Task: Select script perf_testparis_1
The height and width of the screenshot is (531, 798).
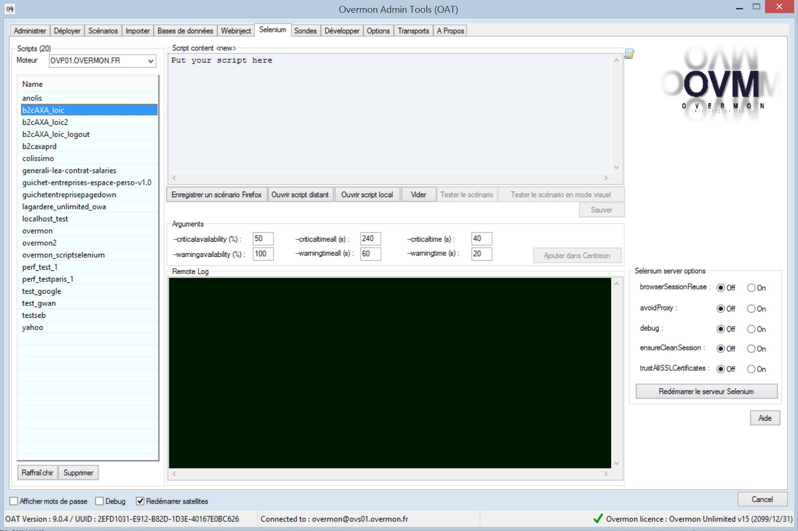Action: pos(89,279)
